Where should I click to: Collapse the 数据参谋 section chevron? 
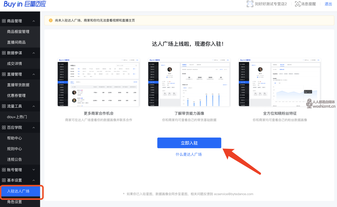tap(34, 53)
